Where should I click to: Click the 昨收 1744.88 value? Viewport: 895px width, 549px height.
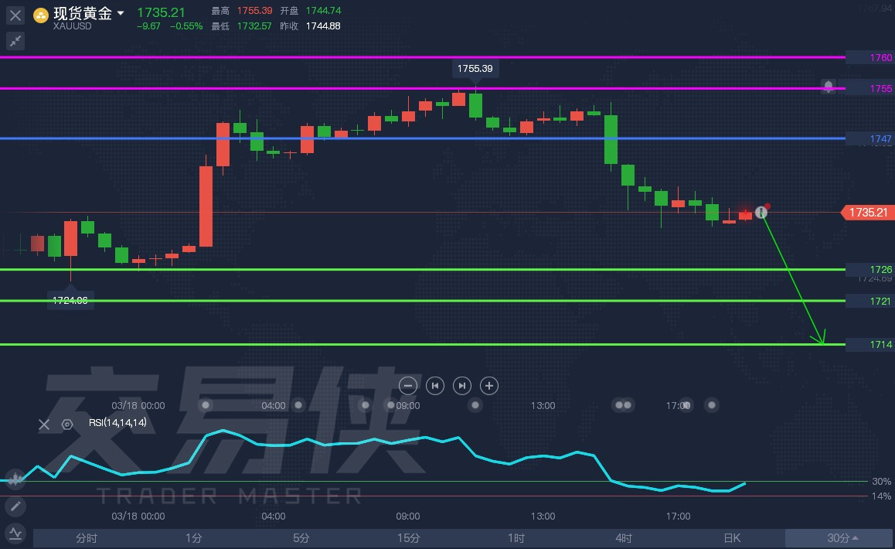[323, 26]
